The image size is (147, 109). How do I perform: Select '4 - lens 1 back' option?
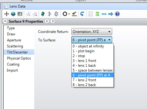(x=93, y=66)
